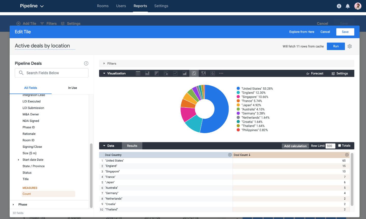The image size is (366, 219).
Task: Select the table visualization type
Action: [x=138, y=73]
